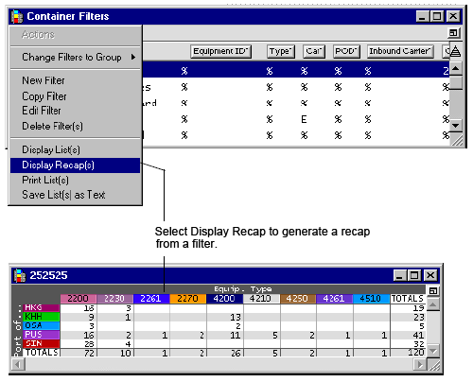This screenshot has height=382, width=473.
Task: Click the Container Filters window app icon
Action: click(x=17, y=16)
